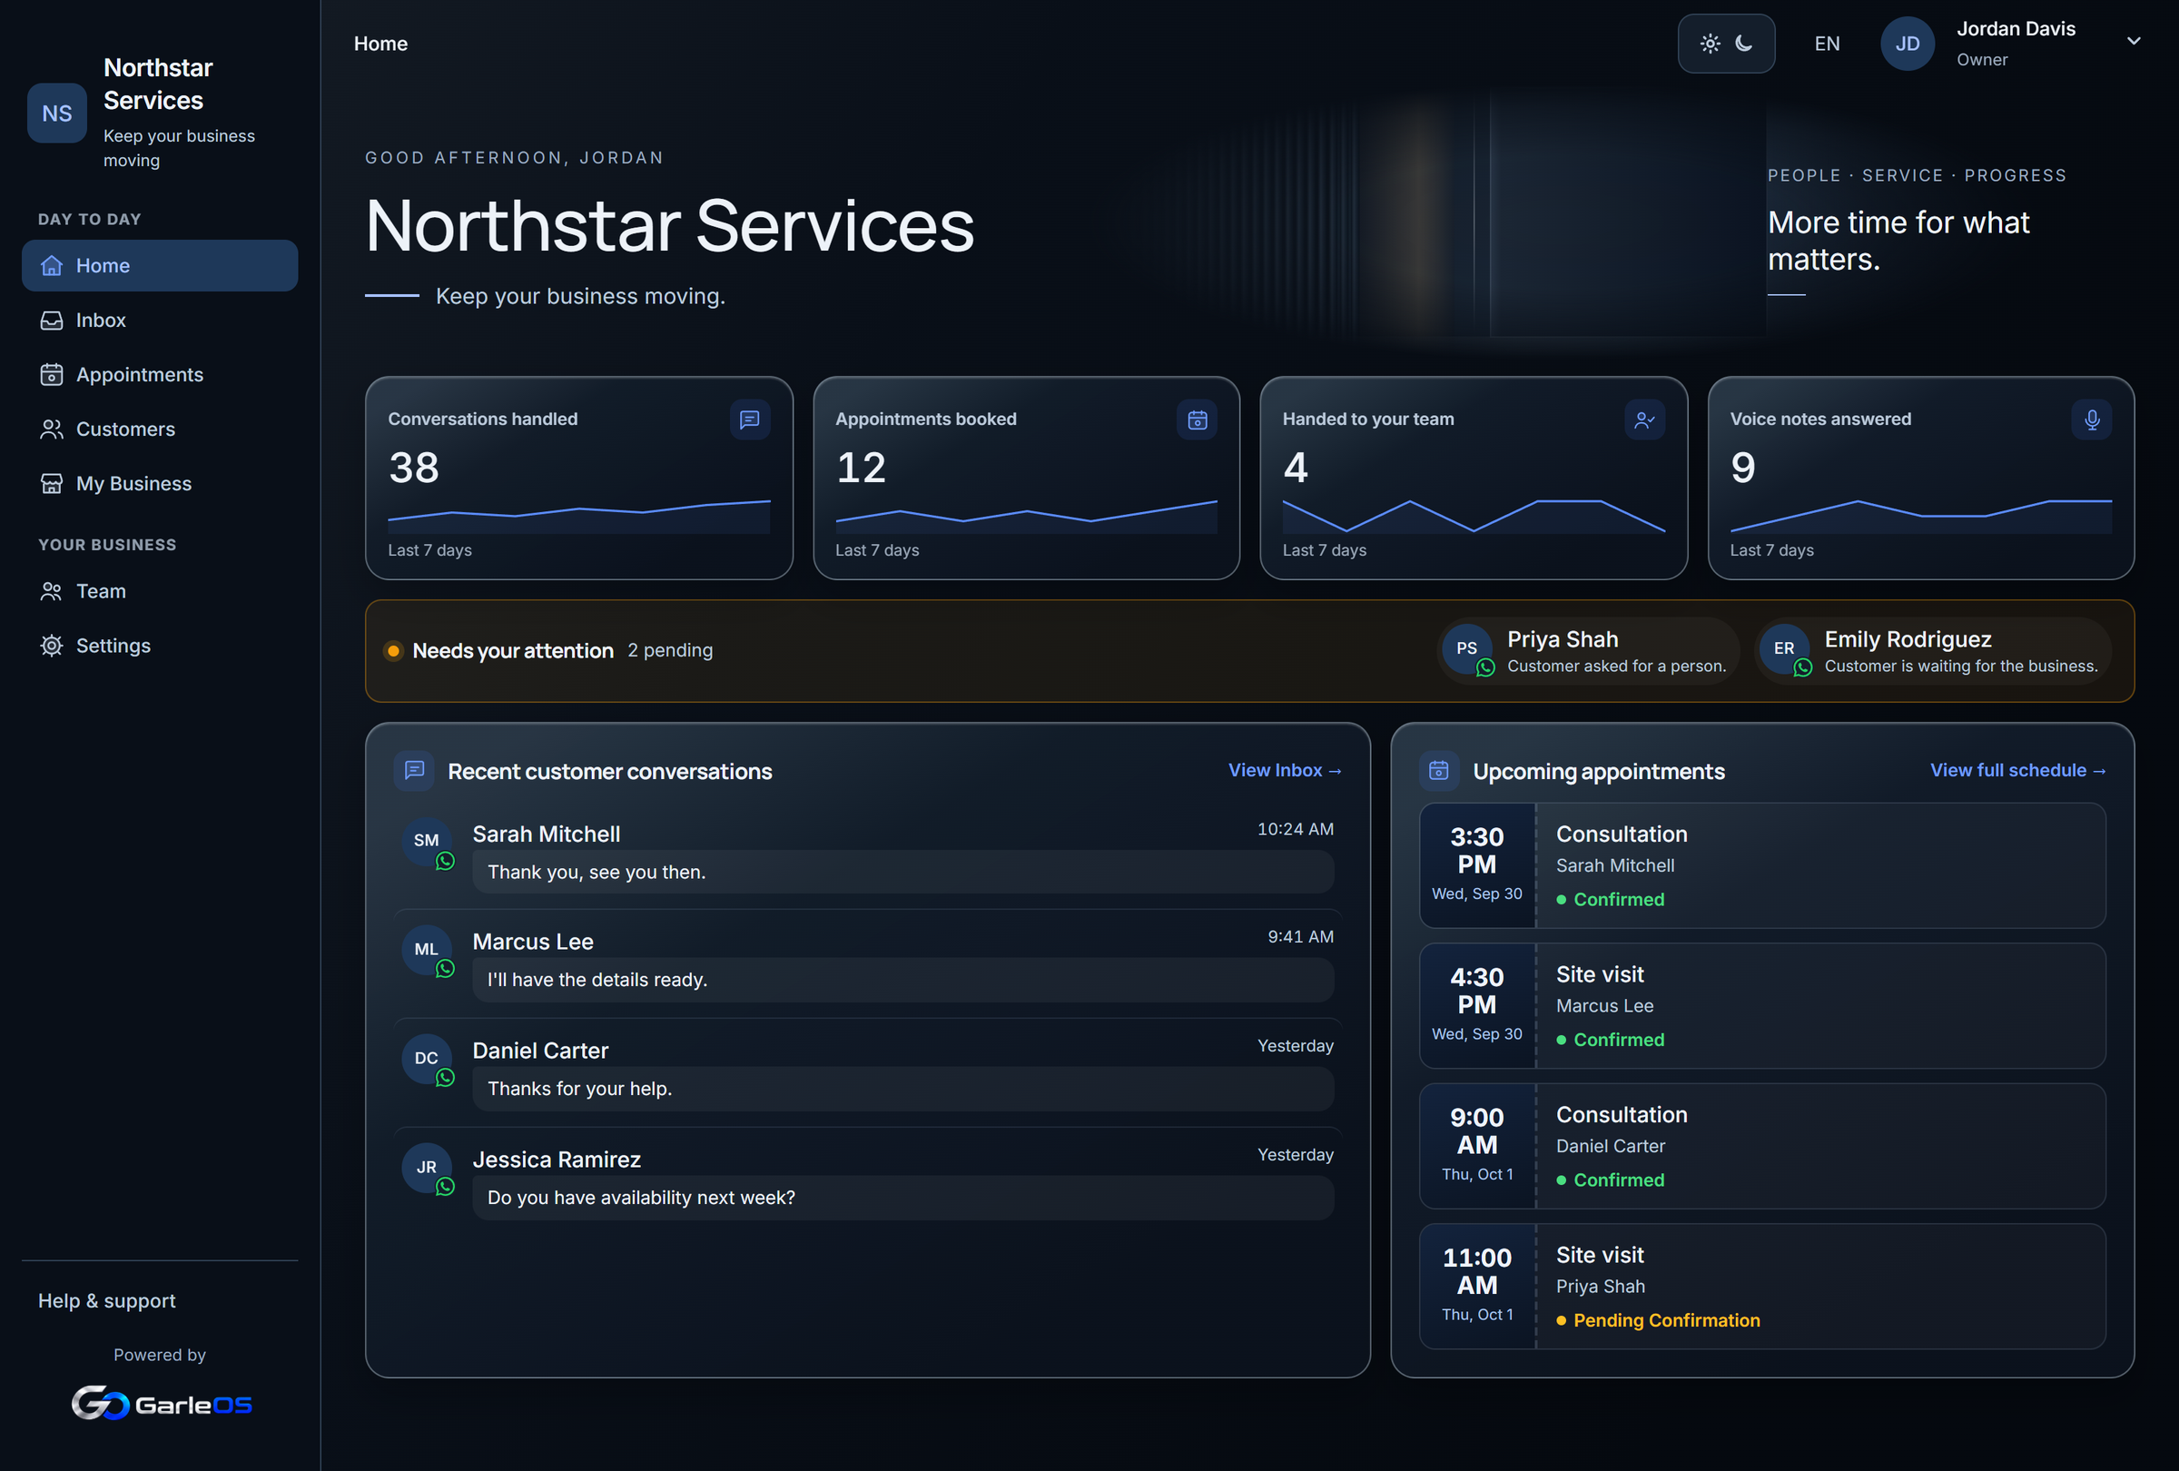Open the Team page in sidebar

[x=160, y=590]
